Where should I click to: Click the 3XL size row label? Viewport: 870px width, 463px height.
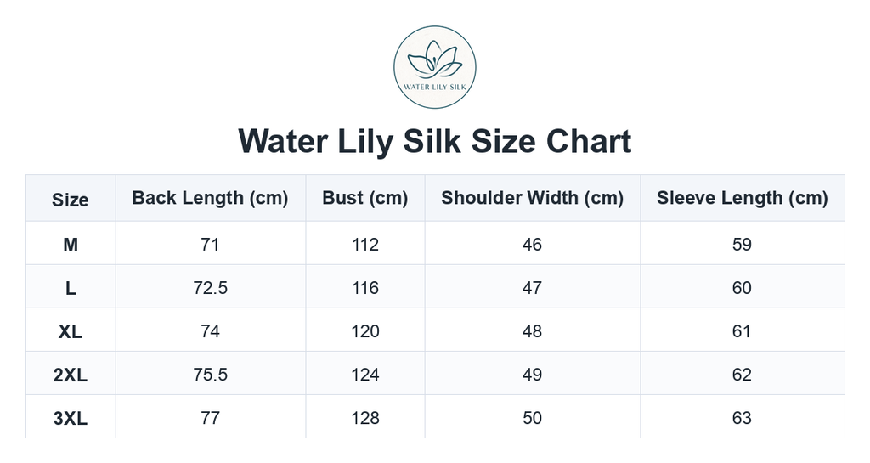pos(71,418)
